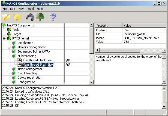Click the description text about main thread stack
168x116 pixels.
pyautogui.click(x=128, y=59)
